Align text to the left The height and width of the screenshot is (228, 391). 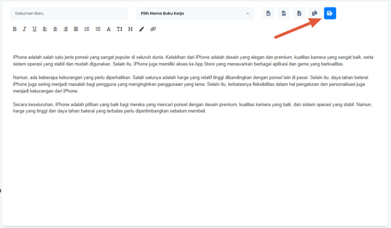(x=45, y=29)
